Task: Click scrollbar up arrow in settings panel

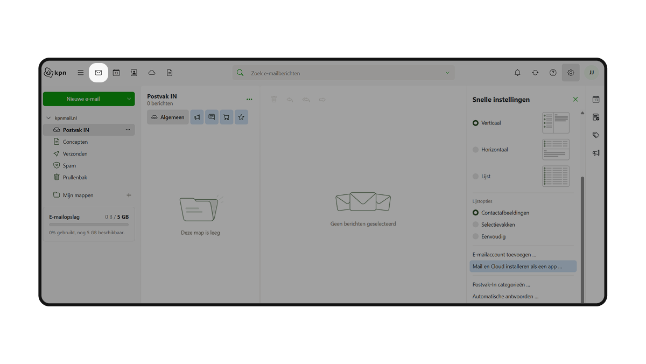Action: coord(582,113)
